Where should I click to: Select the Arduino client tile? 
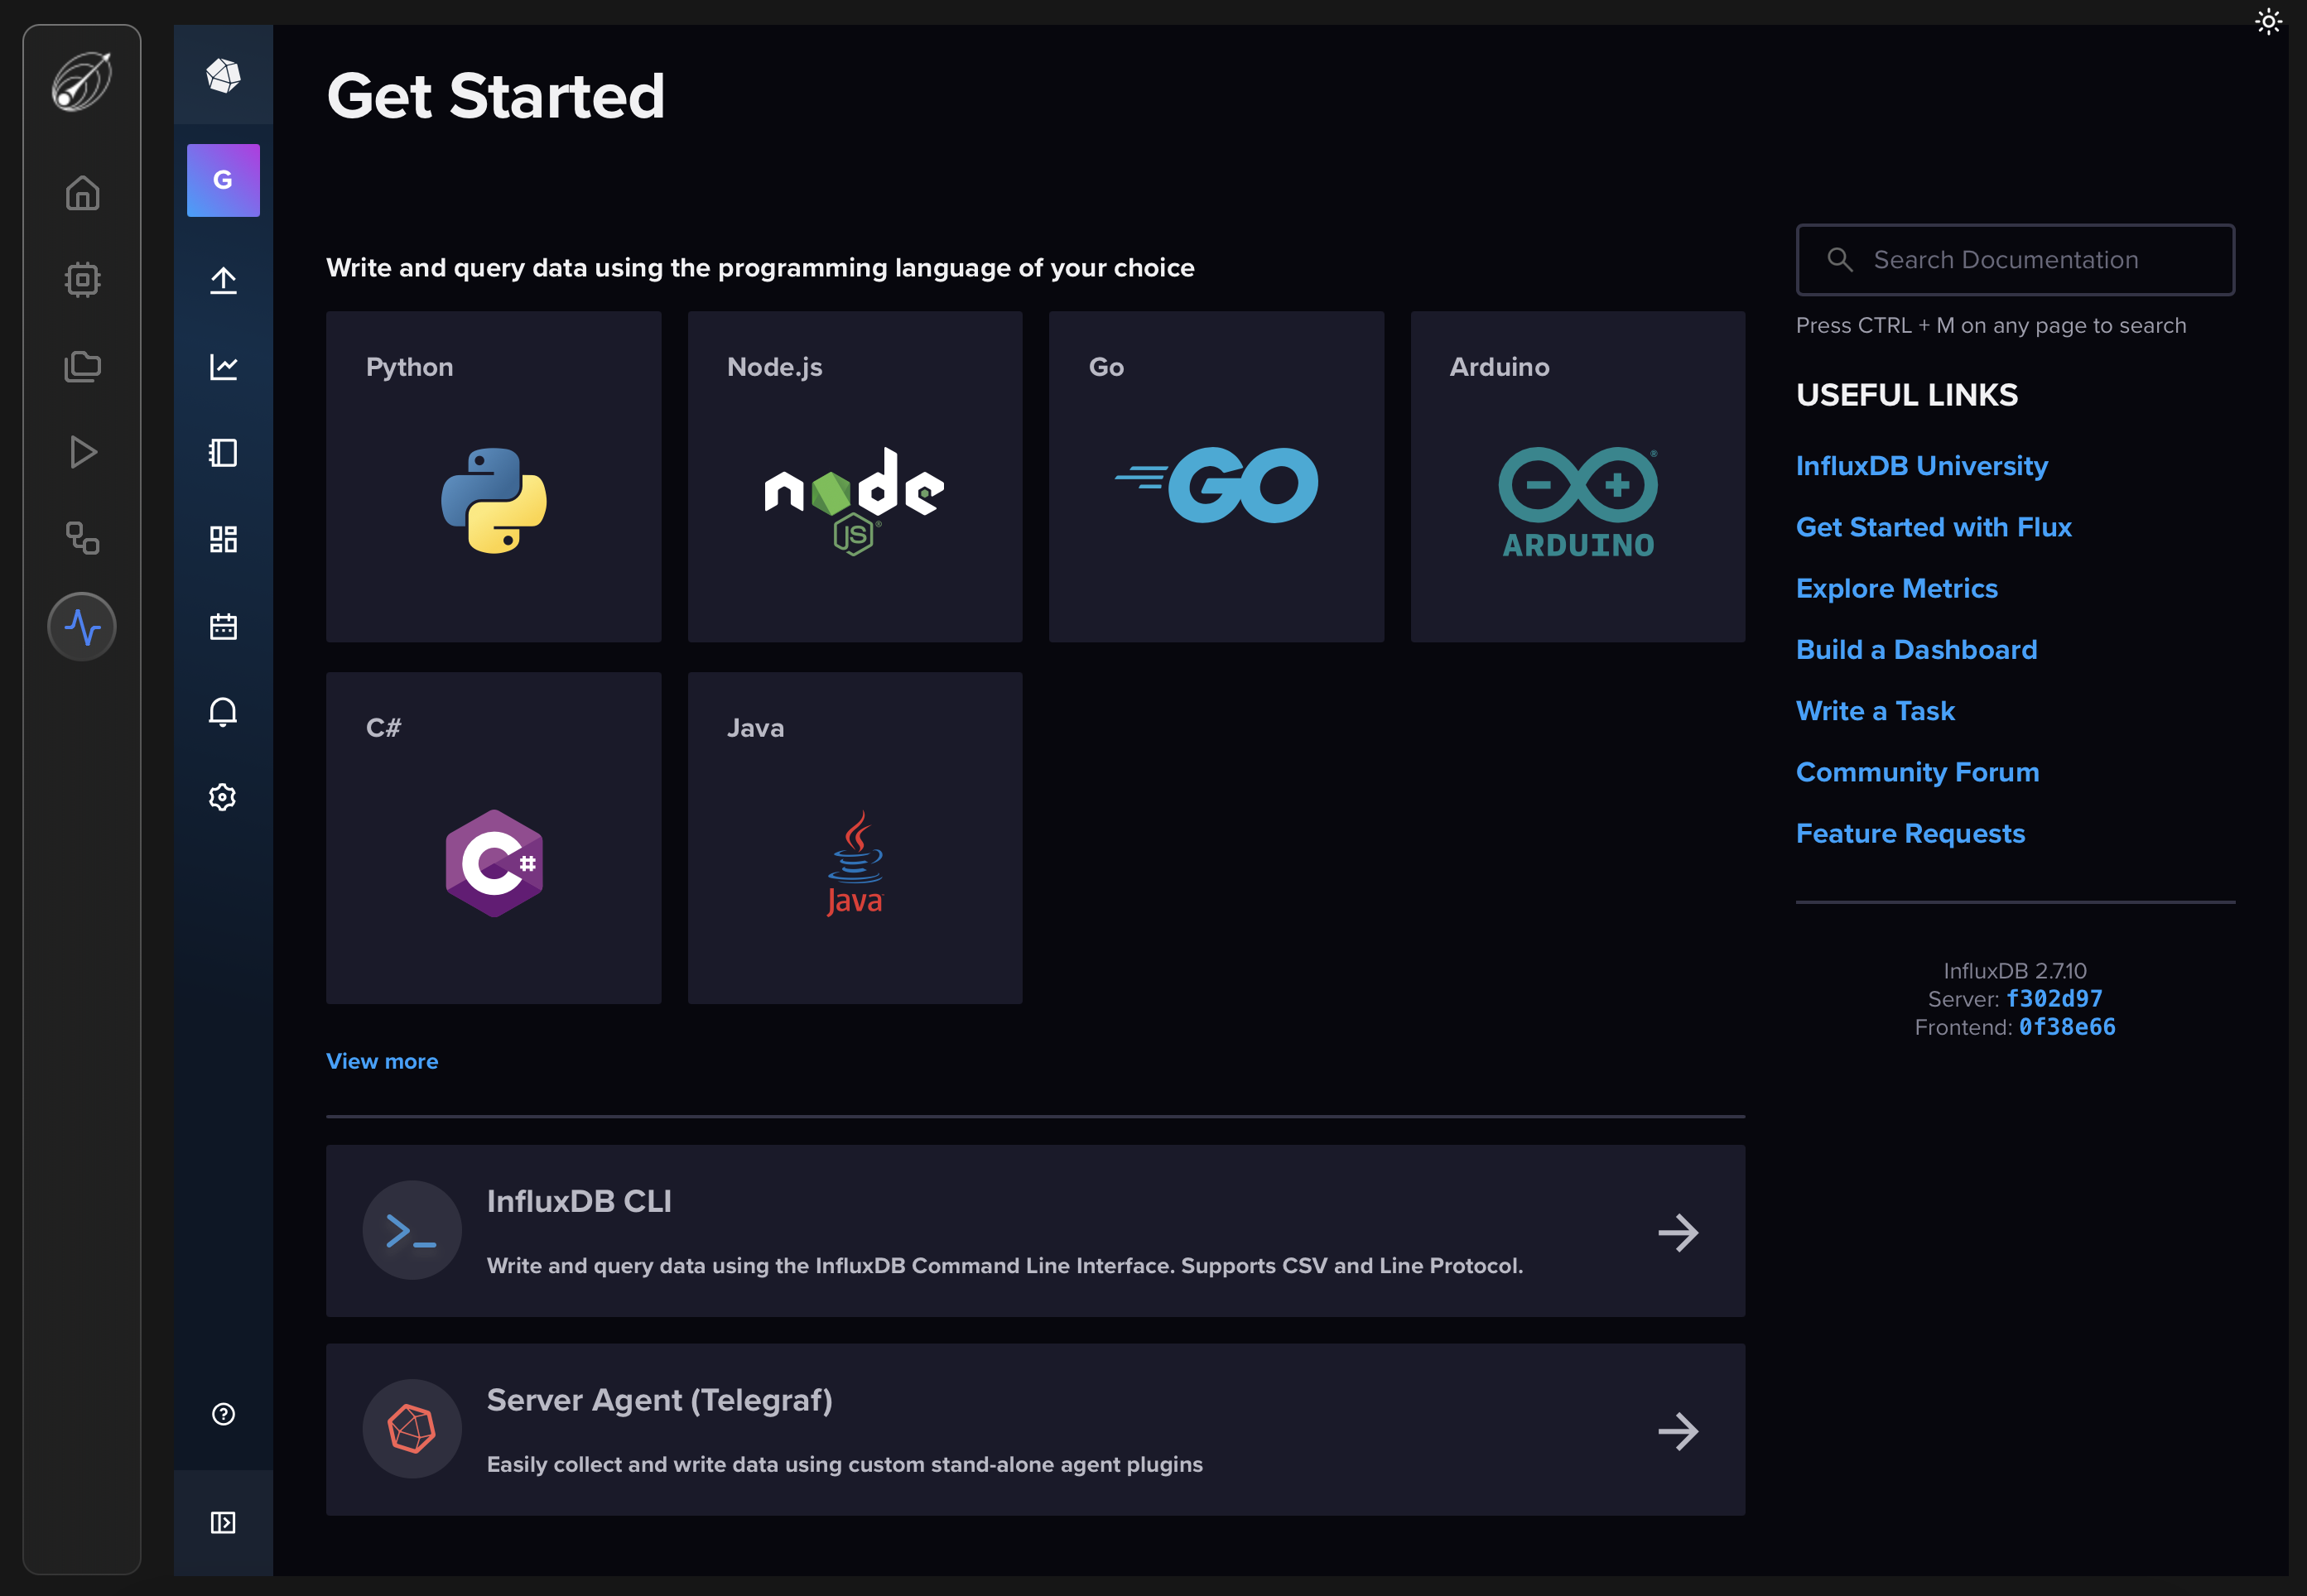(x=1577, y=477)
